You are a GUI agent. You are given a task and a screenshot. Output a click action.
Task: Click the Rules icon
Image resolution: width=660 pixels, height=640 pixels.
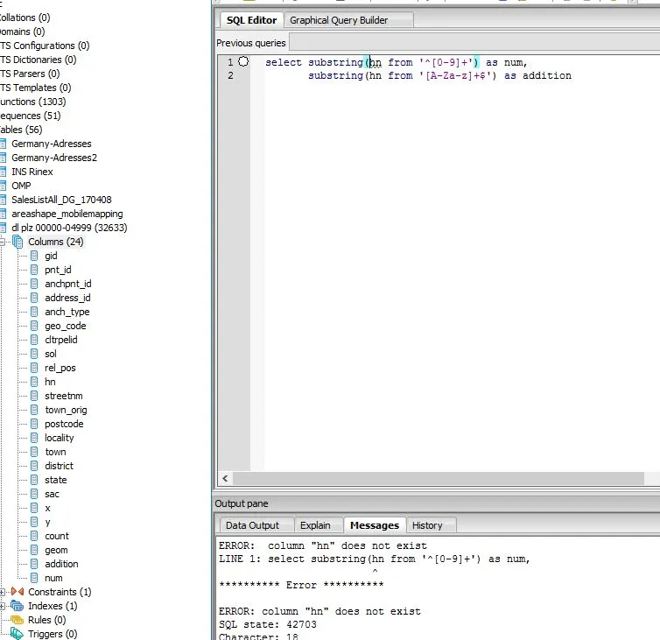coord(18,620)
